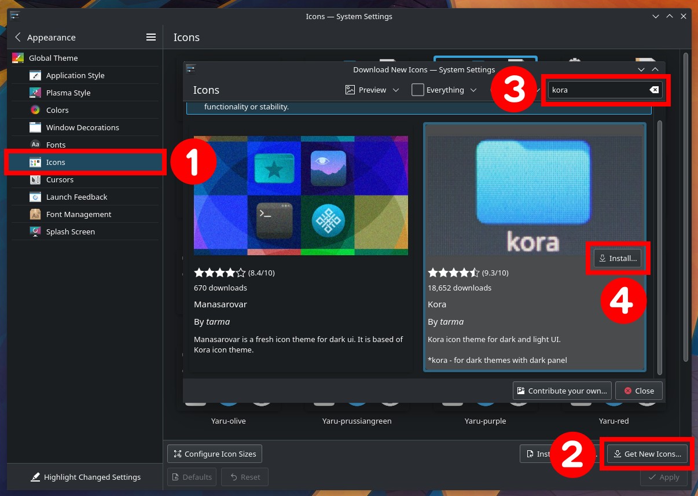Go back using the Appearance back arrow
Screen dimensions: 698x496
(x=17, y=37)
